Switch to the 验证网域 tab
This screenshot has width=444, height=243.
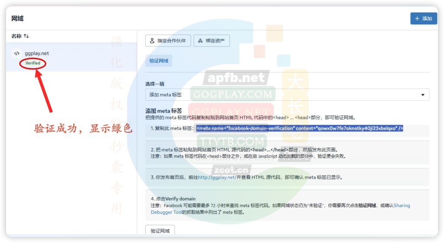point(159,61)
